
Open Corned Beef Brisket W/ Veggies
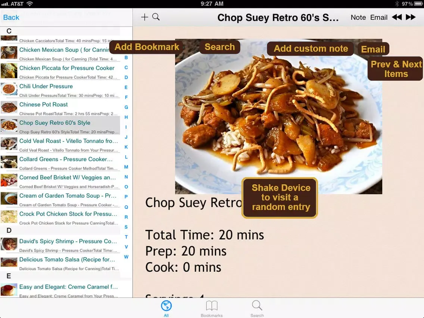(x=60, y=181)
